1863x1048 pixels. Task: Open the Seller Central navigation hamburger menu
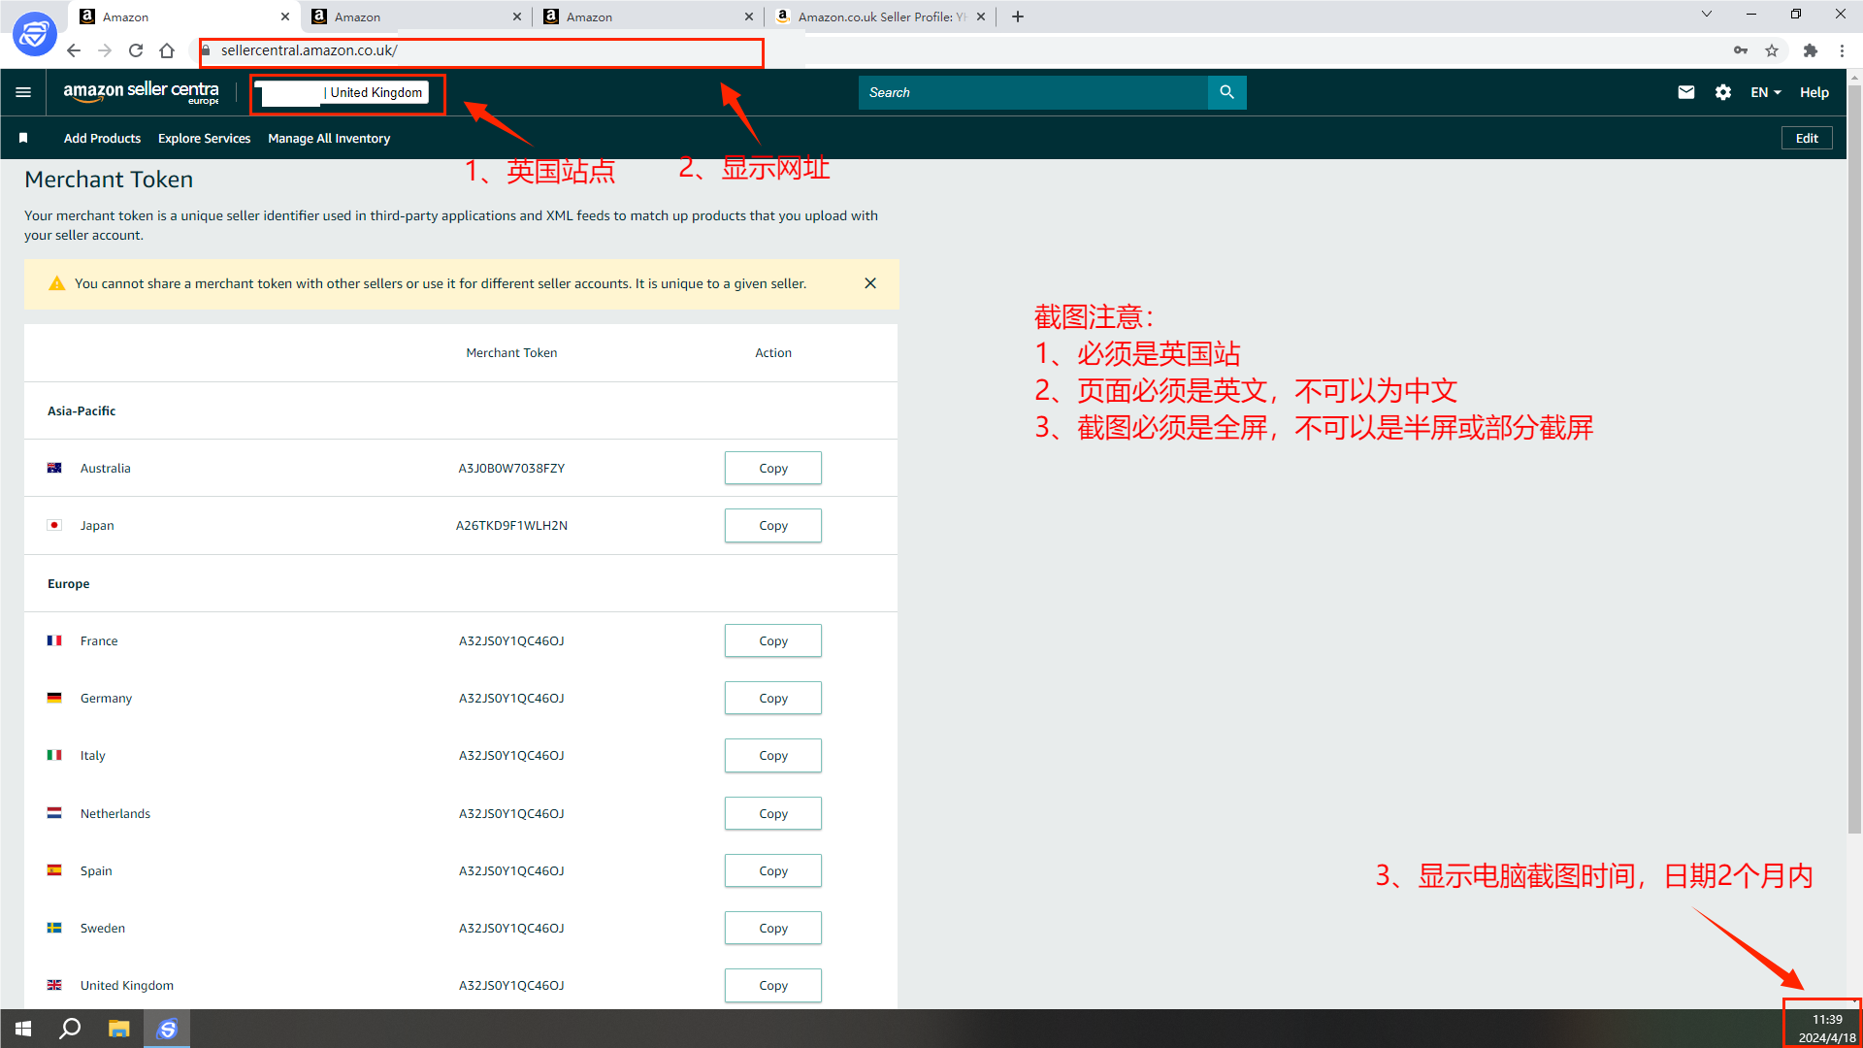pos(23,92)
